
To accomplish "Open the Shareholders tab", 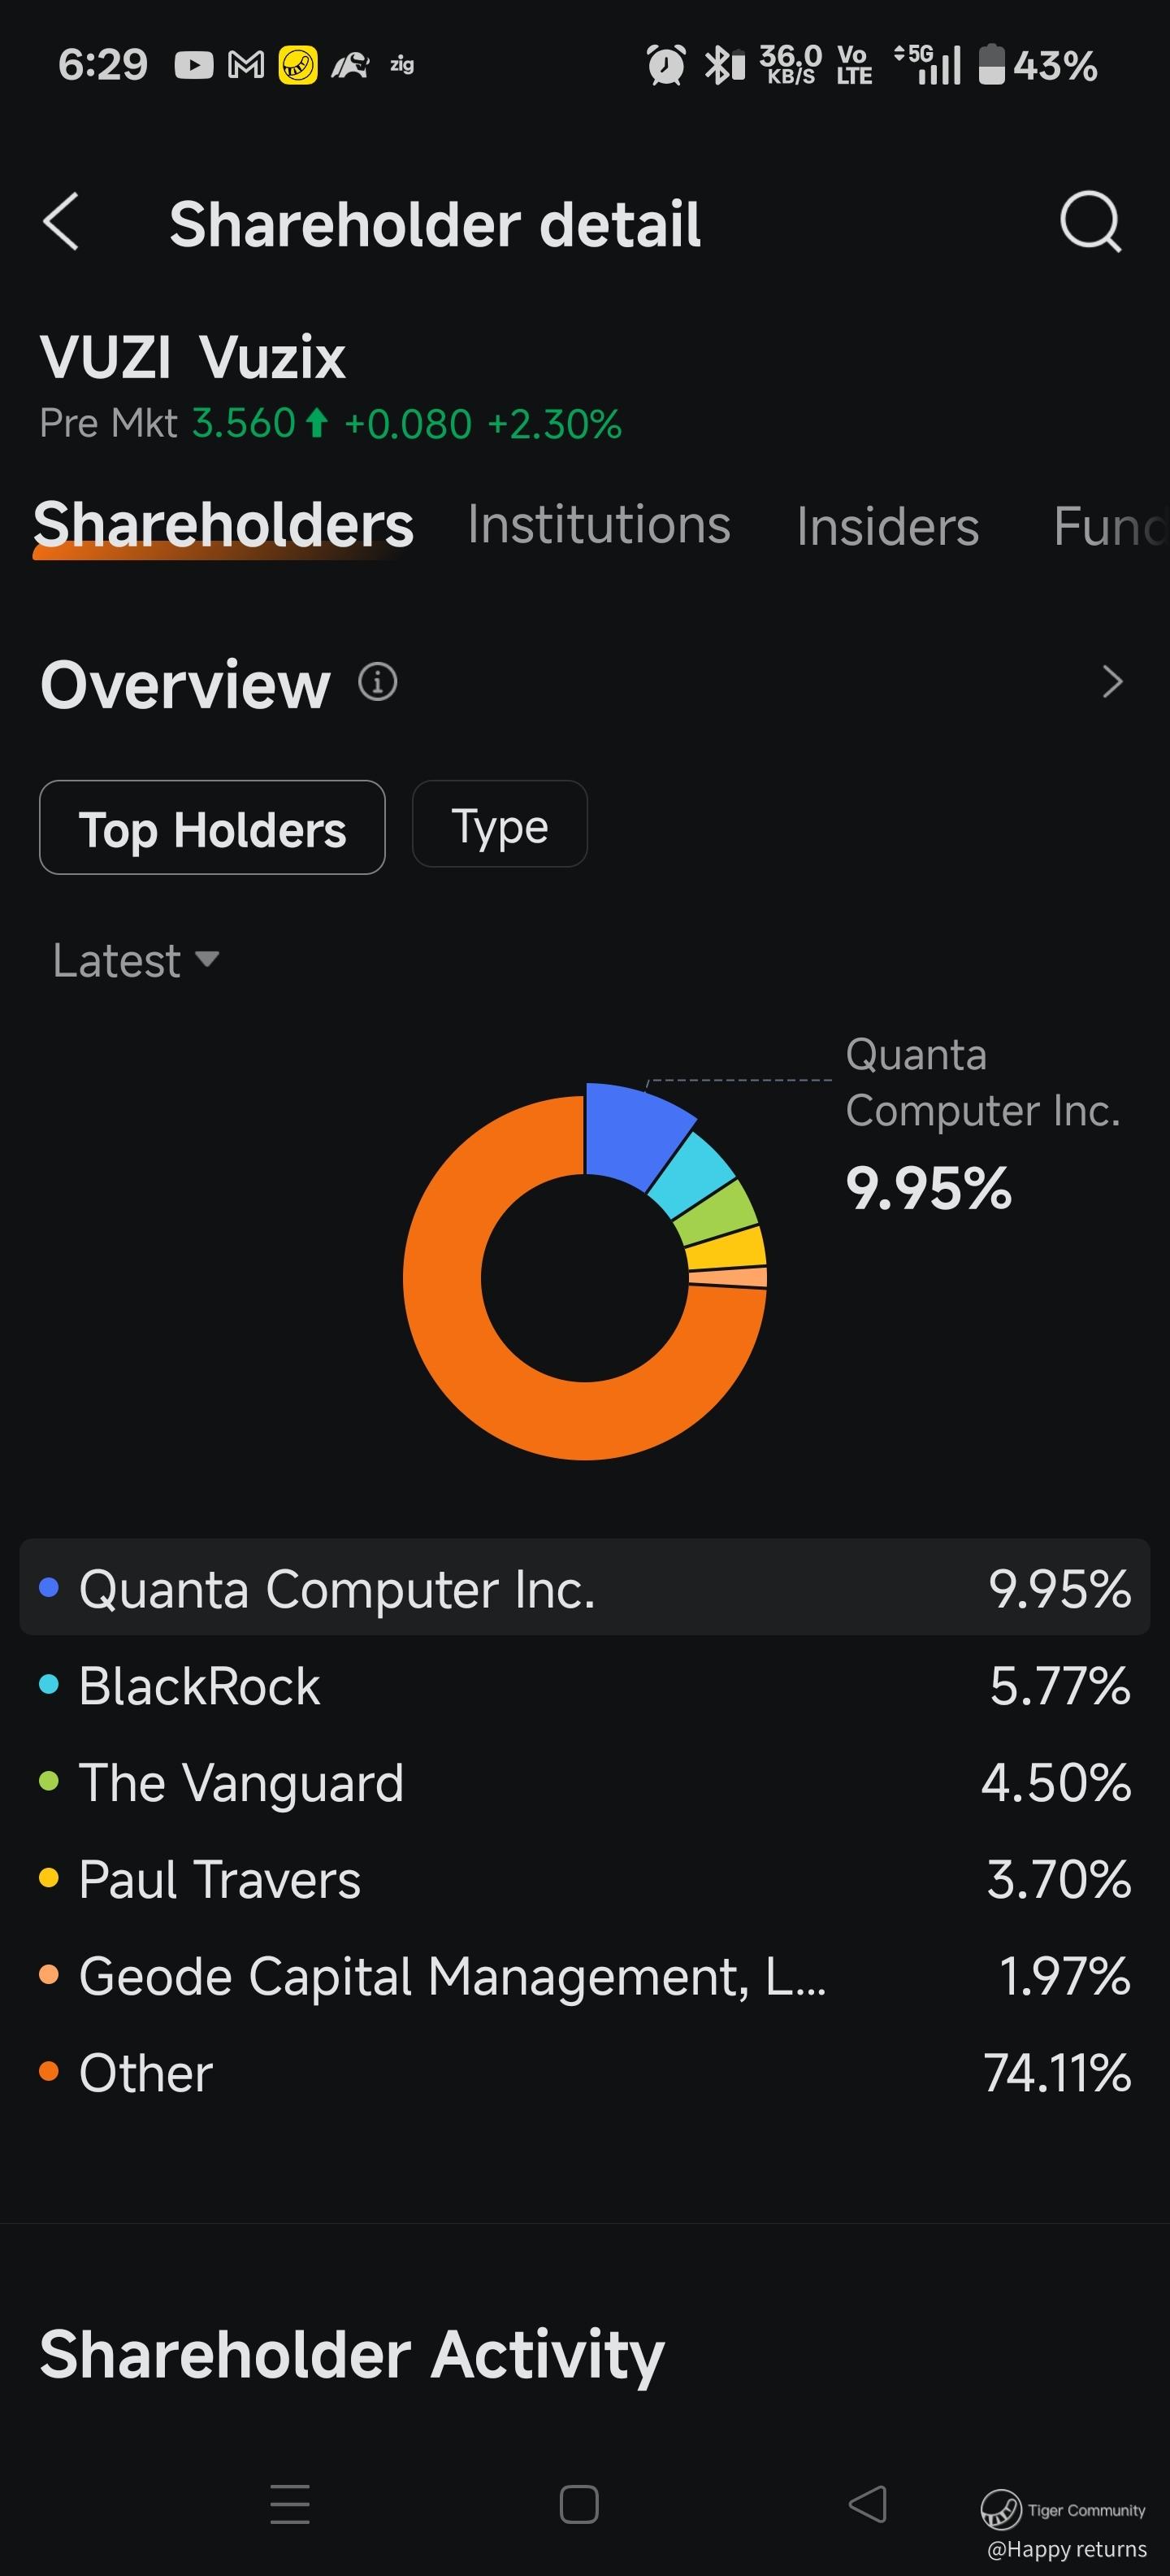I will (x=223, y=525).
